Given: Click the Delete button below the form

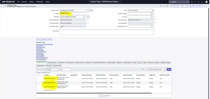Looking at the screenshot, I should pos(50,39).
